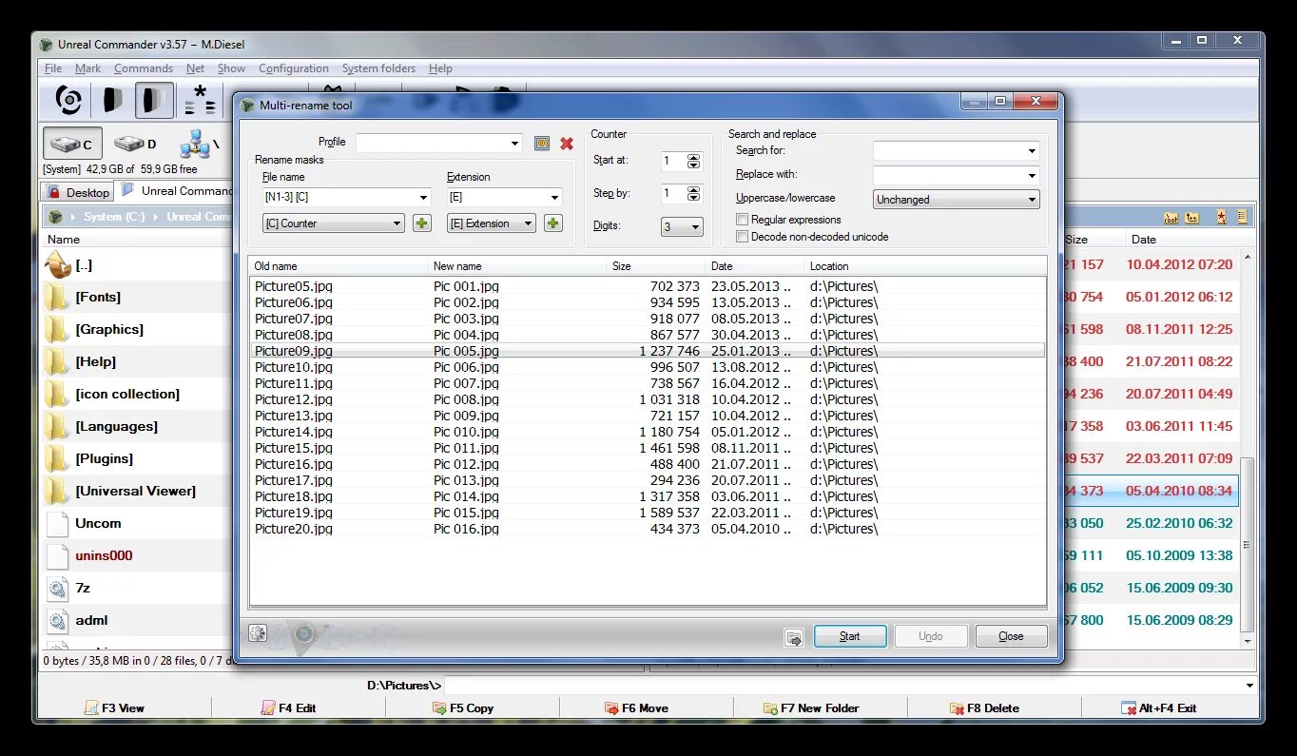Select the Picture20.jpg row
1297x756 pixels.
pyautogui.click(x=648, y=529)
